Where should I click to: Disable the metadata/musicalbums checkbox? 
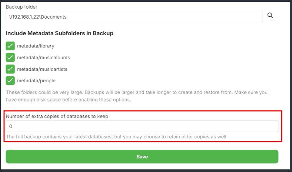pyautogui.click(x=10, y=58)
